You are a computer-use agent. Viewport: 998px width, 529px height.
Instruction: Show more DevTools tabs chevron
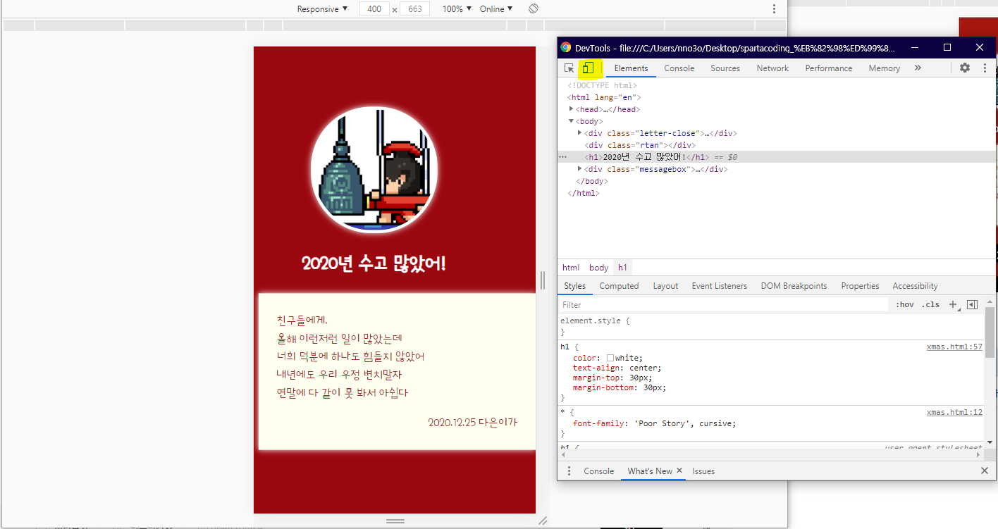click(x=918, y=68)
